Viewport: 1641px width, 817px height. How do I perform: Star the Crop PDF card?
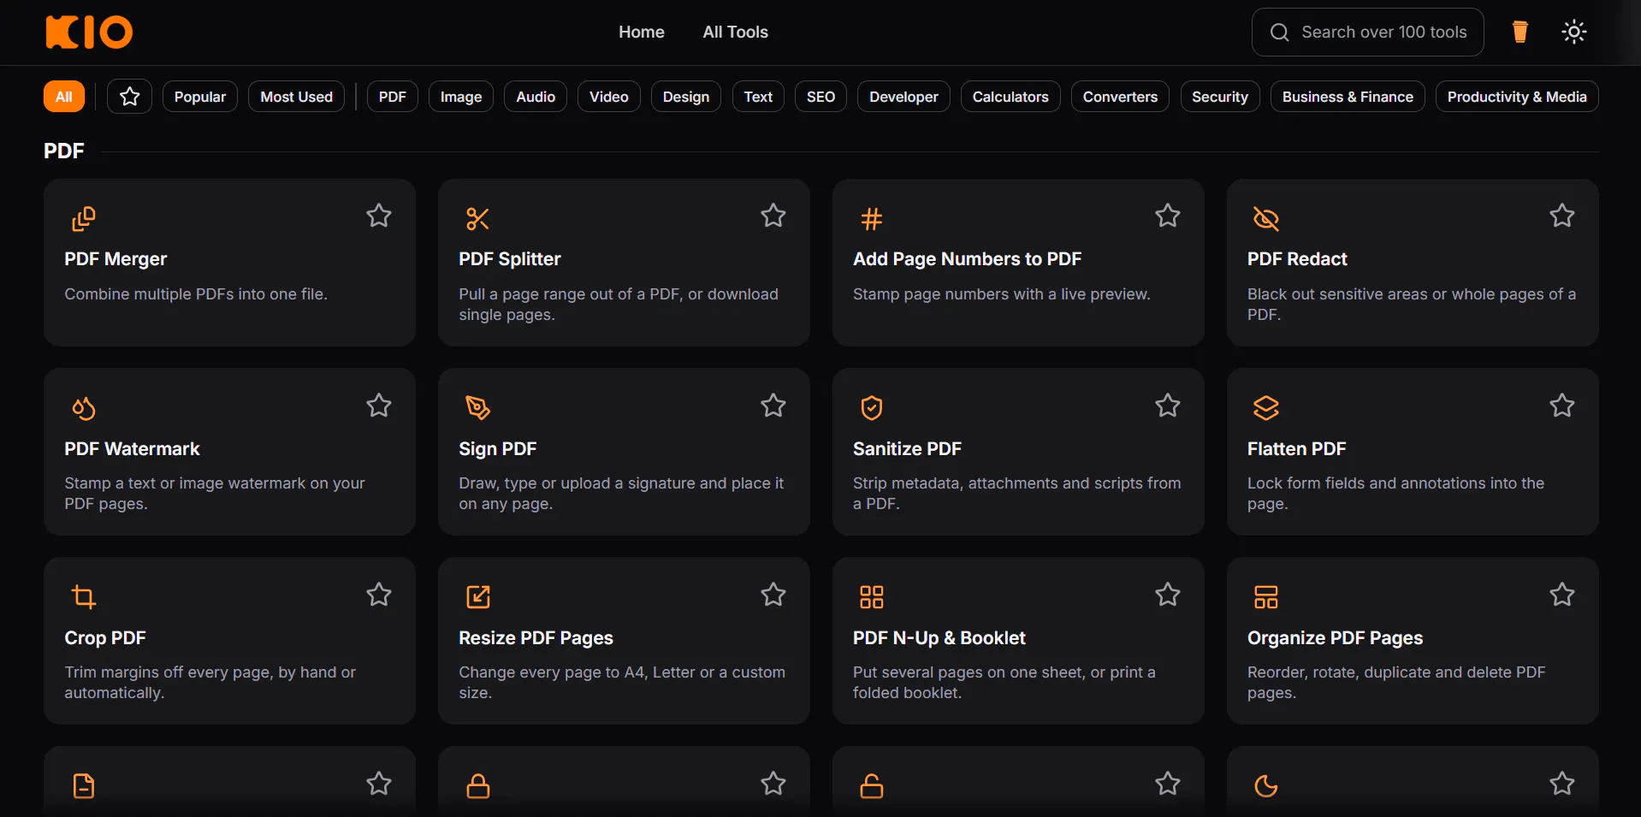point(379,595)
